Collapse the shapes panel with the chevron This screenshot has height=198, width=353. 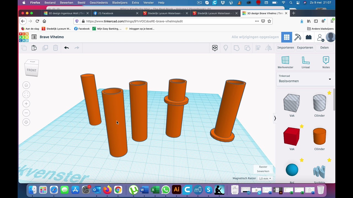click(x=275, y=118)
